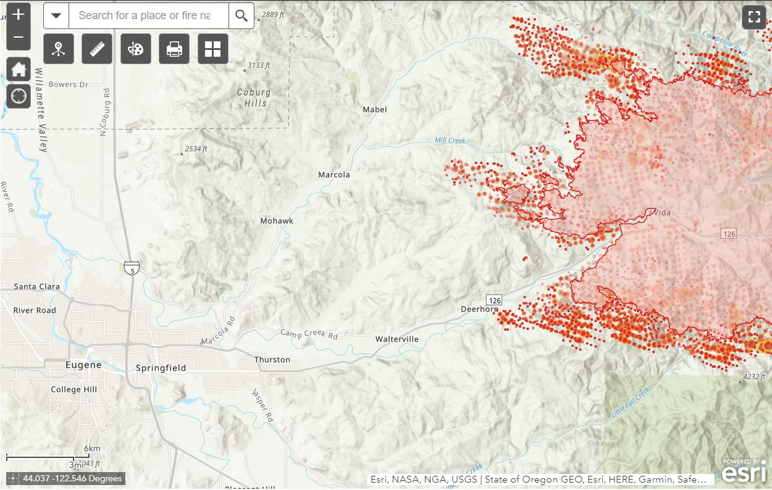772x490 pixels.
Task: Click the River Road neighborhood label
Action: tap(35, 310)
